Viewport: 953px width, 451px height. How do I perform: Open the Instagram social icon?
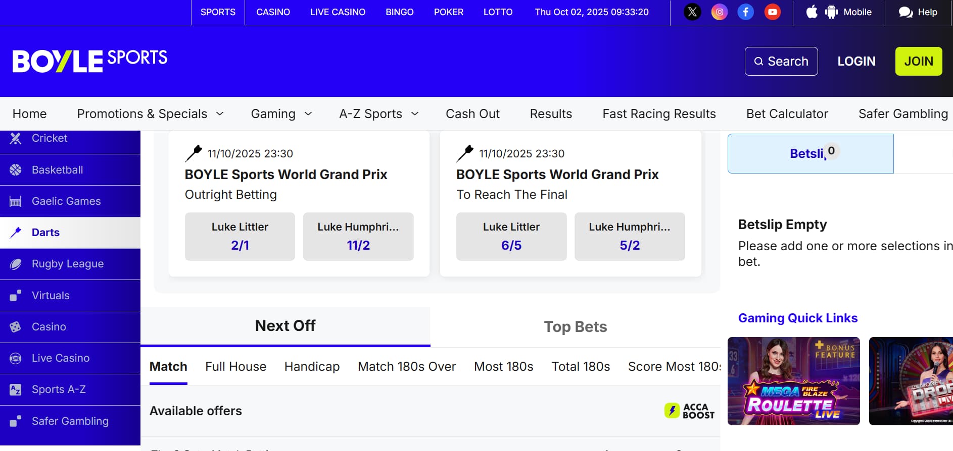click(x=719, y=12)
